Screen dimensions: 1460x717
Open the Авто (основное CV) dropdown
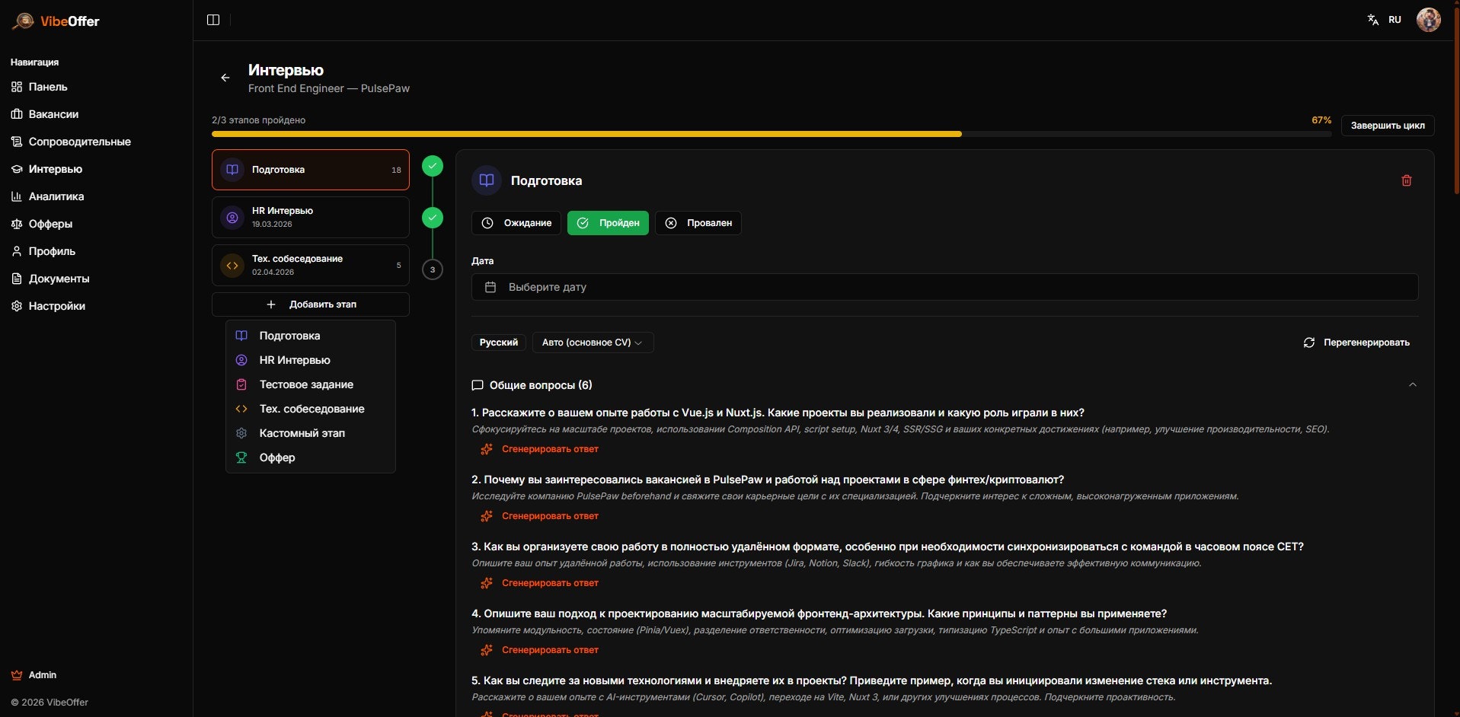click(x=593, y=343)
